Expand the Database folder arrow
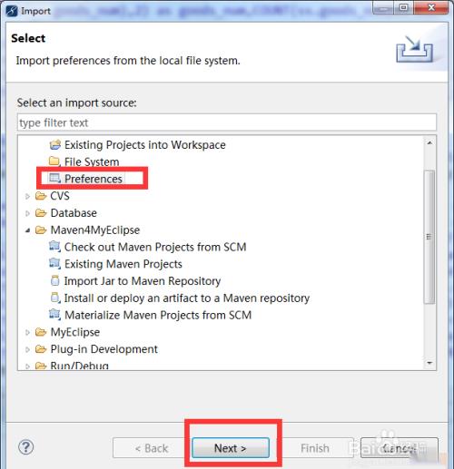Screen dimensions: 454x469 pos(27,213)
